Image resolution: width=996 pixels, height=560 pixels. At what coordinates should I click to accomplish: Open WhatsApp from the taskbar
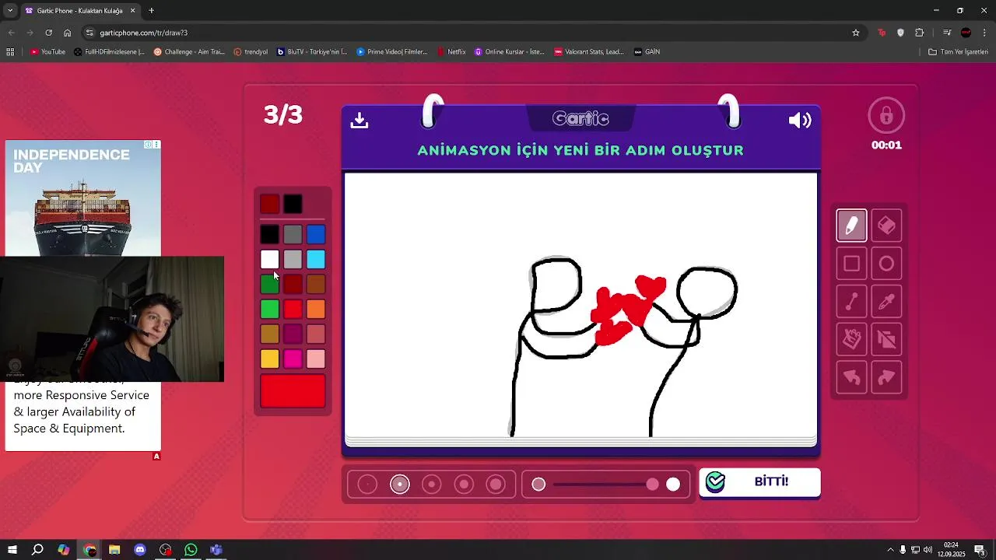coord(191,550)
